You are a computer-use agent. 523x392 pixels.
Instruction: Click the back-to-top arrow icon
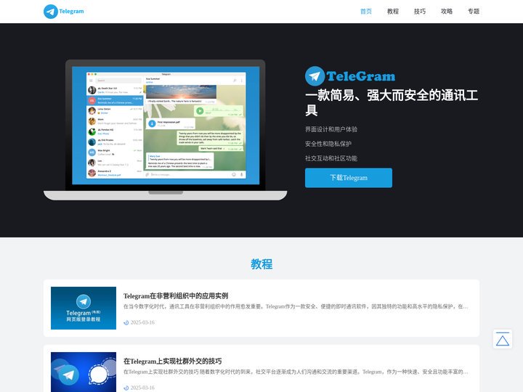click(x=503, y=339)
